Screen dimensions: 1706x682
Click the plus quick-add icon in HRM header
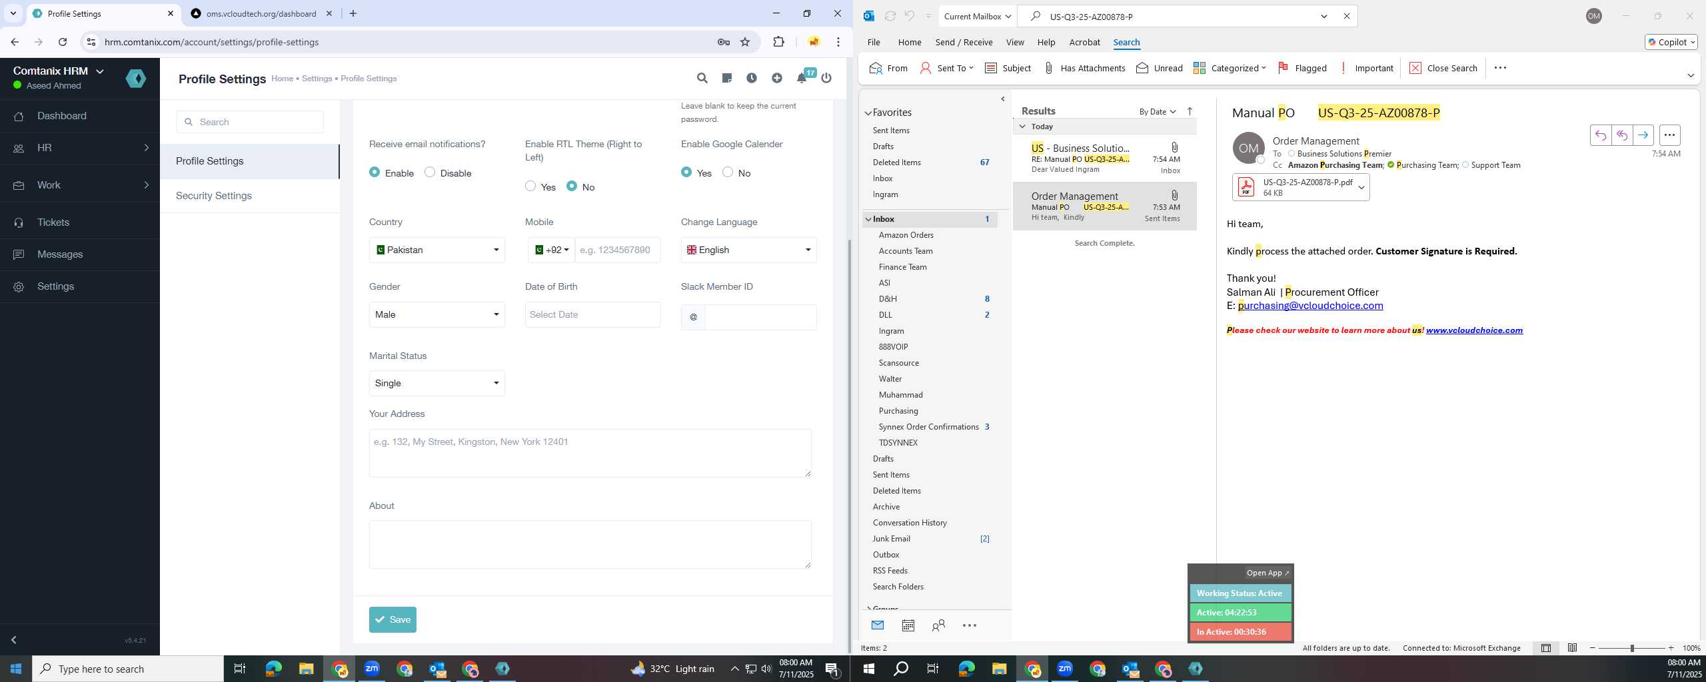click(776, 78)
